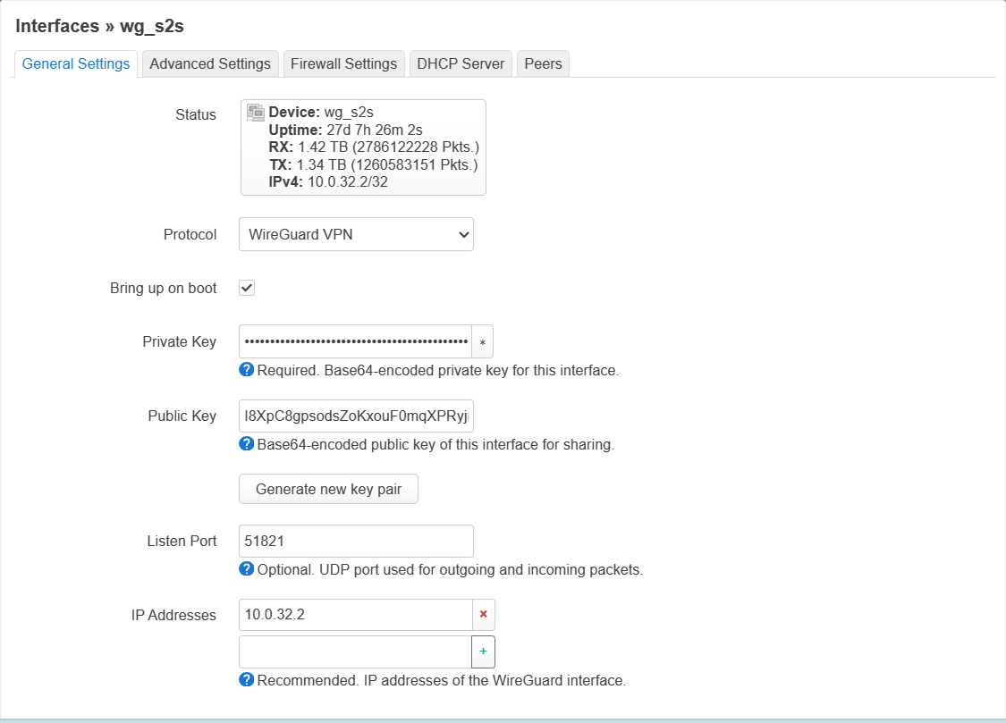Viewport: 1006px width, 723px height.
Task: Show the Peers tab
Action: pos(543,63)
